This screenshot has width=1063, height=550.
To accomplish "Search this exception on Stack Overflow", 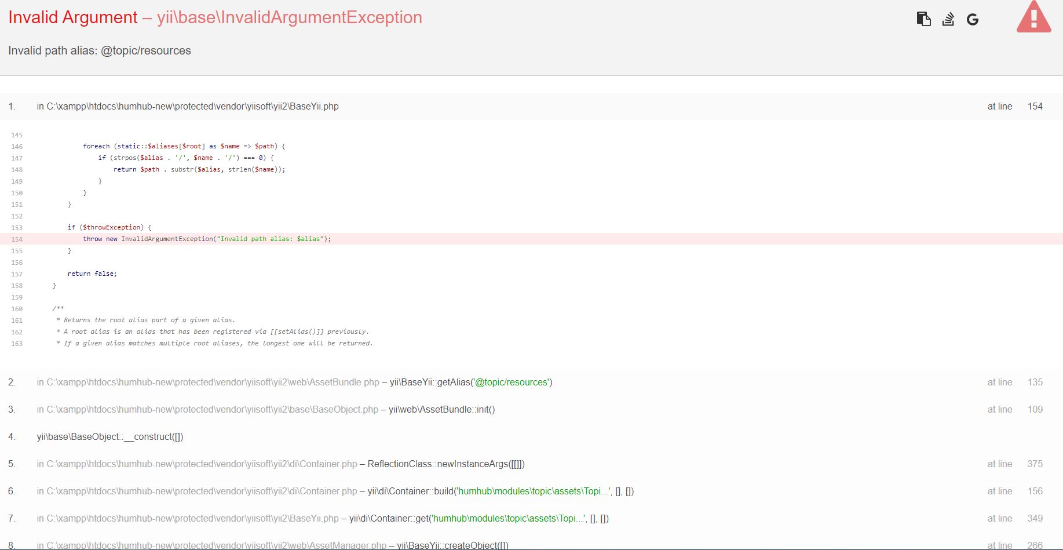I will [x=948, y=18].
